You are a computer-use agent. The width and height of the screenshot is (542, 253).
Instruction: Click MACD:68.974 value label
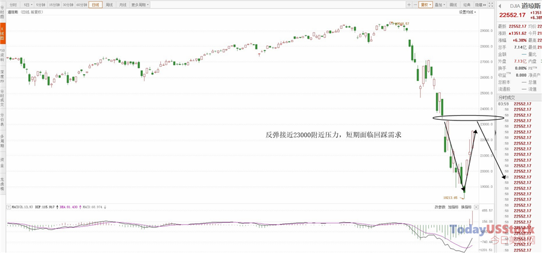click(93, 207)
